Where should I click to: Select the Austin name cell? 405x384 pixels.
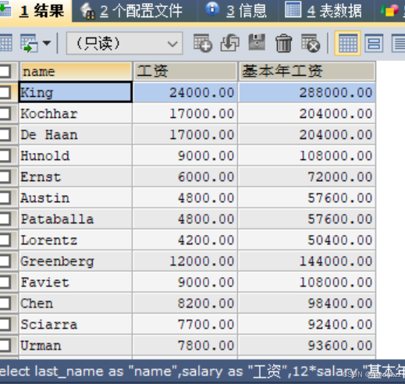76,197
